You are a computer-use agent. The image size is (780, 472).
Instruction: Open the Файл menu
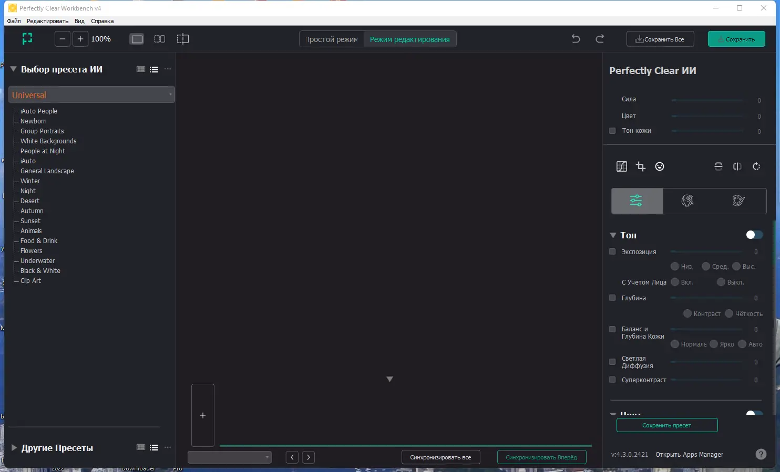(x=14, y=21)
